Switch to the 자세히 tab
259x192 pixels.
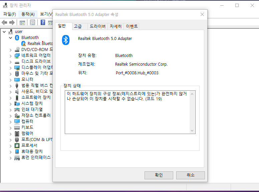point(115,26)
